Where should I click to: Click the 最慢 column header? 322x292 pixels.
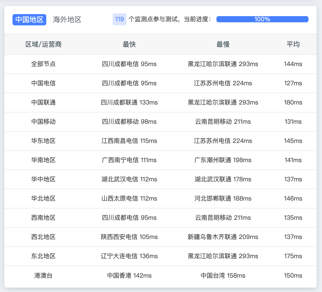[x=223, y=44]
